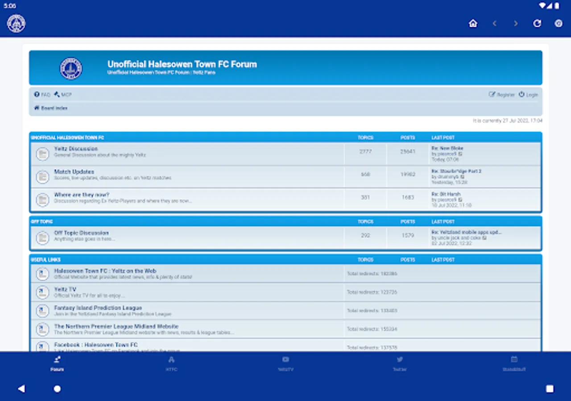Tap the Android home circle
The width and height of the screenshot is (571, 401).
(x=57, y=389)
